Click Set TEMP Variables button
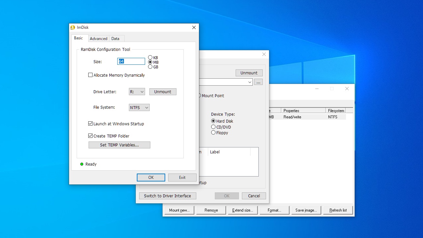423x238 pixels. (x=119, y=145)
